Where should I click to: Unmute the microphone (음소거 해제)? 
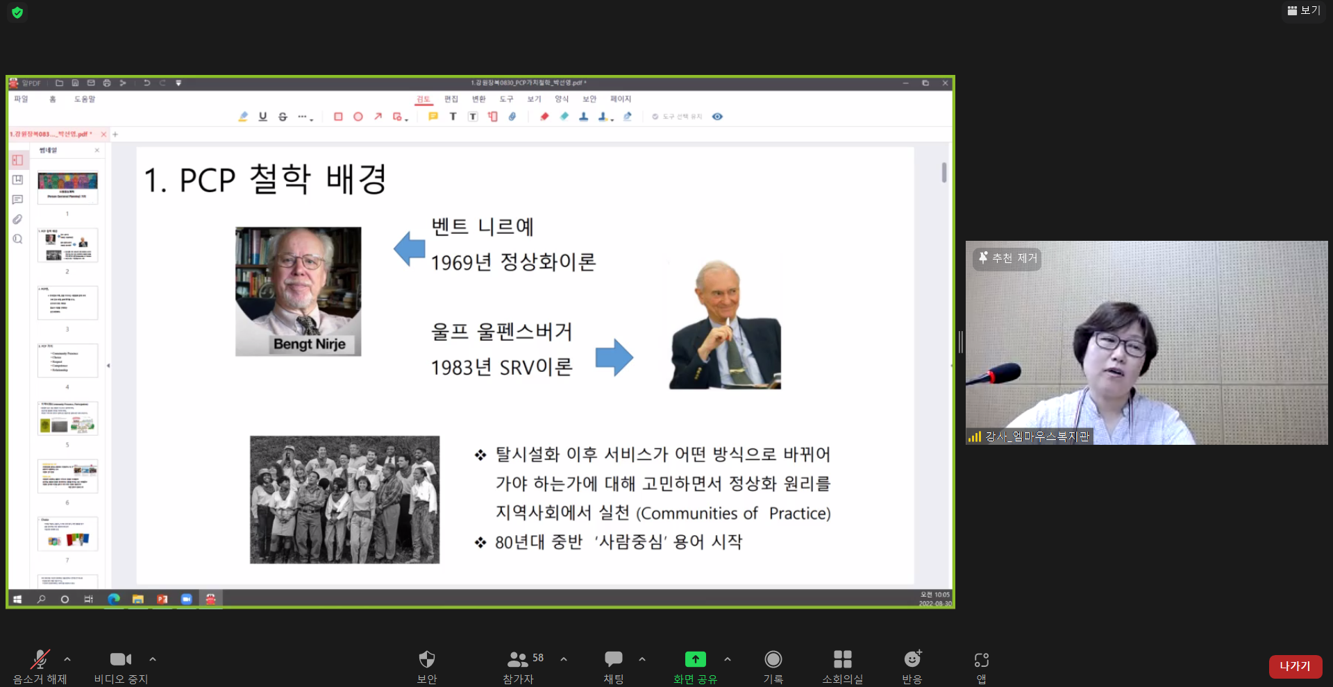click(40, 666)
